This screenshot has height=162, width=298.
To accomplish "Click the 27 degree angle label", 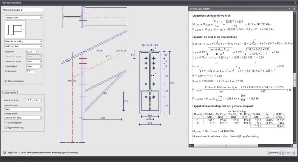I will pos(108,56).
